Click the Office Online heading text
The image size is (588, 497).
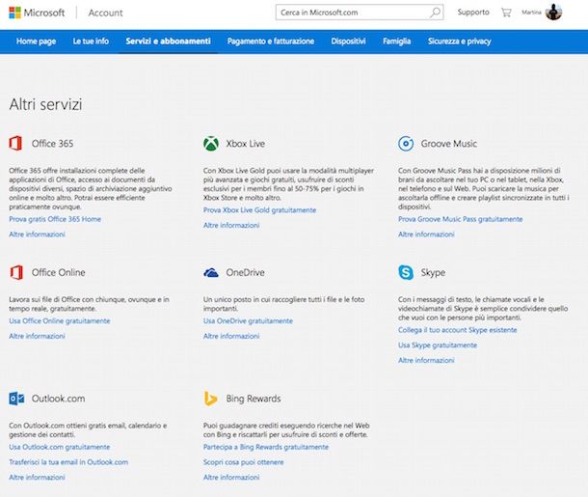[x=59, y=272]
